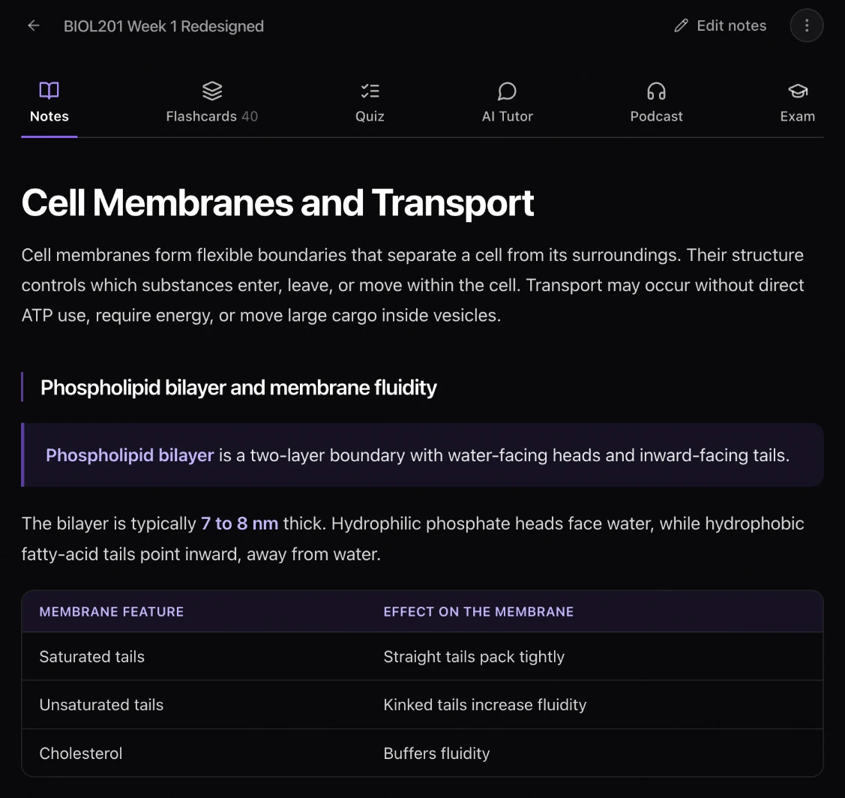
Task: Click the headphones Podcast icon
Action: click(x=656, y=91)
